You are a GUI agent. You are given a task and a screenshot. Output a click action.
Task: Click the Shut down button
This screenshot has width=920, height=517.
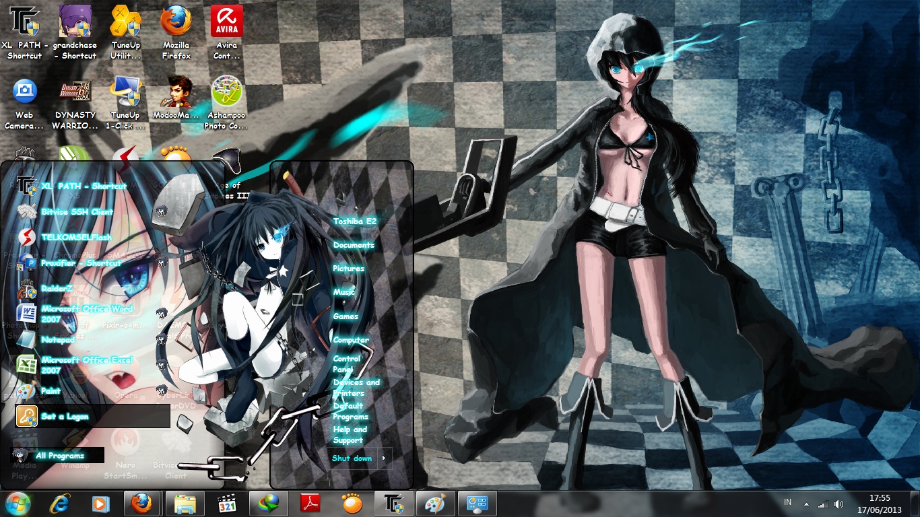(352, 458)
